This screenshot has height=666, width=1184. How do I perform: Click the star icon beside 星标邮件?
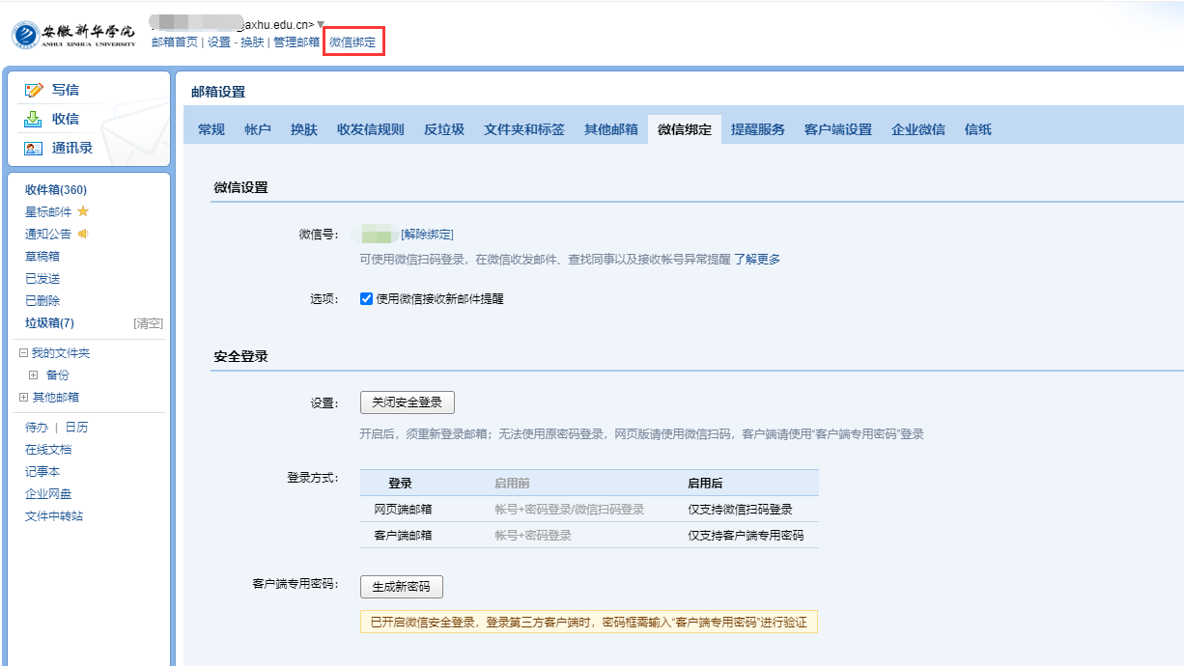(83, 211)
